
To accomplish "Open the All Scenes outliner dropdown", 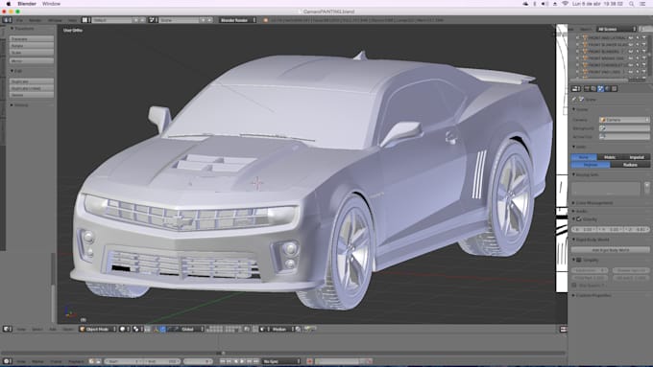I will pyautogui.click(x=616, y=29).
